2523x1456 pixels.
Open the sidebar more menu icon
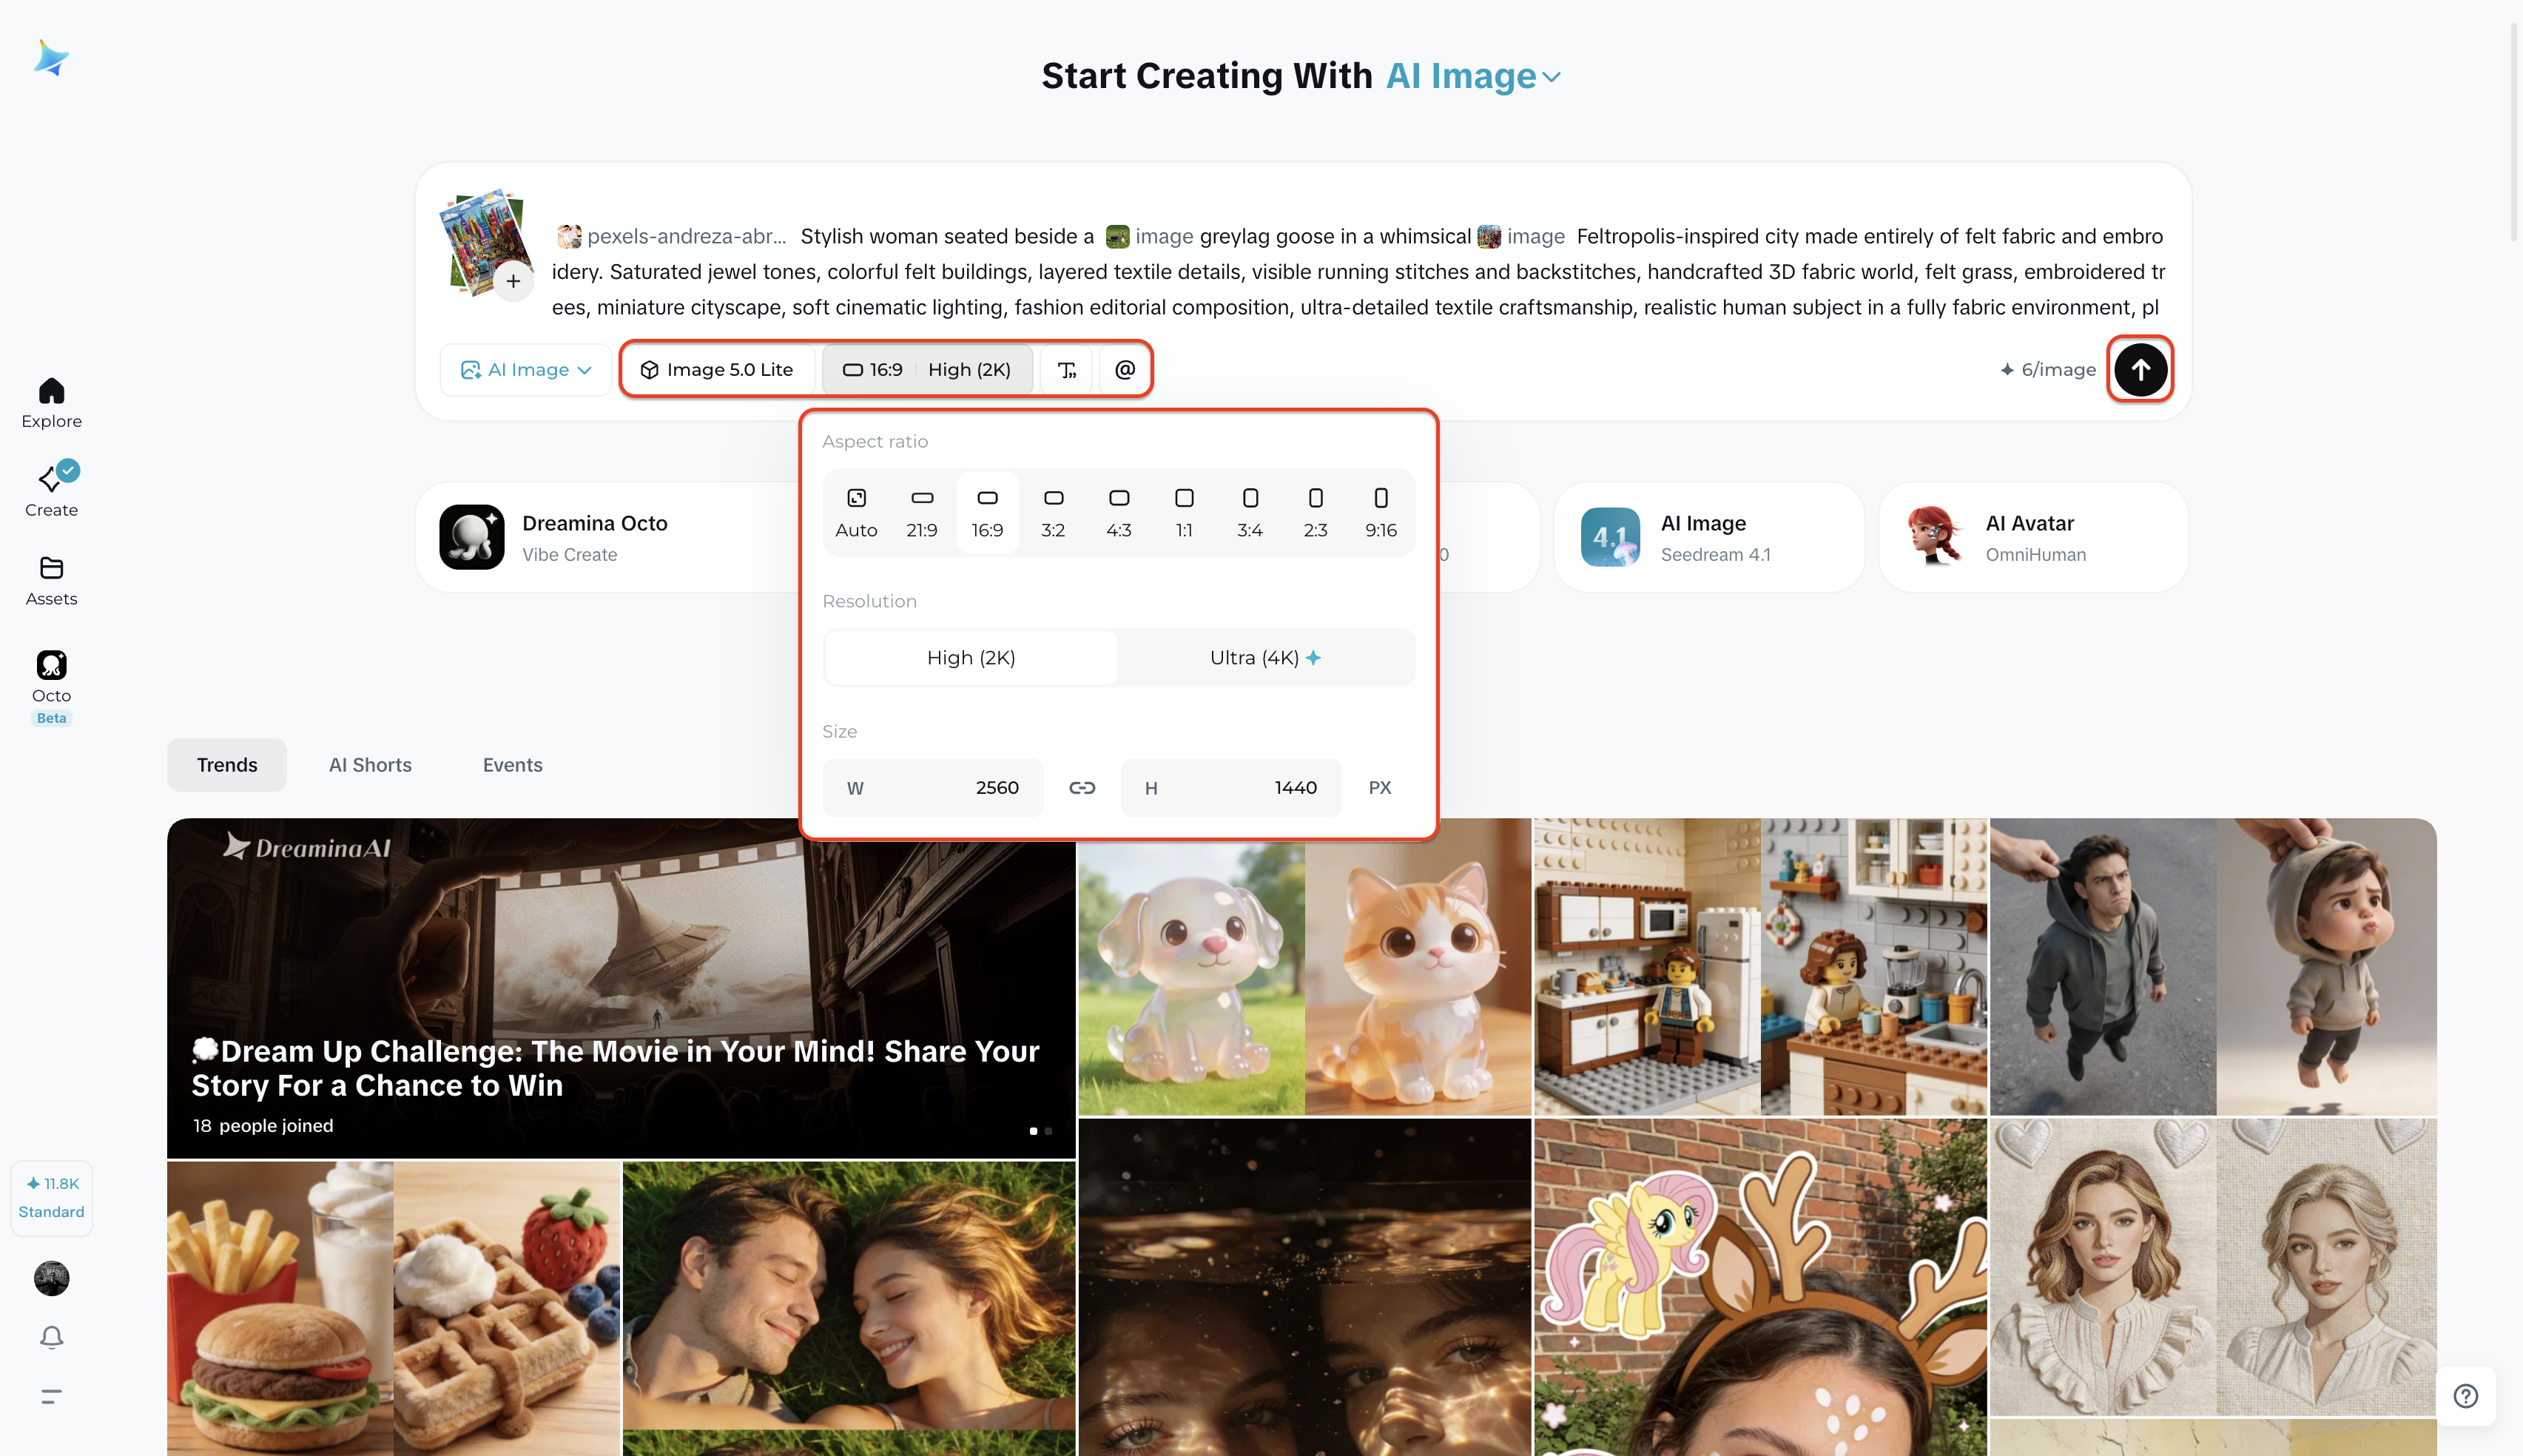coord(51,1396)
